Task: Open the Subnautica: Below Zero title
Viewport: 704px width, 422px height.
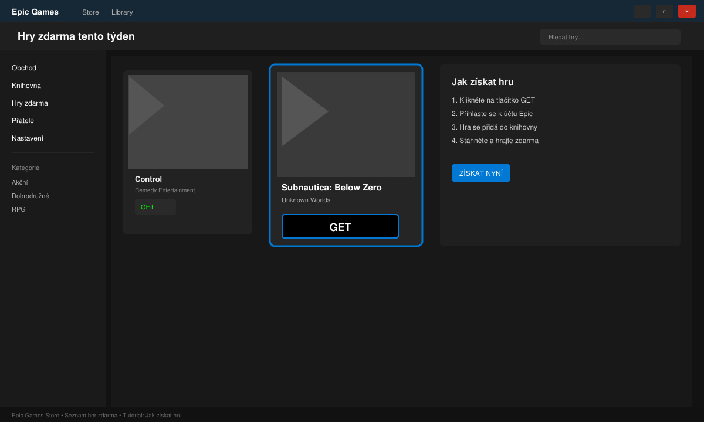Action: 331,188
